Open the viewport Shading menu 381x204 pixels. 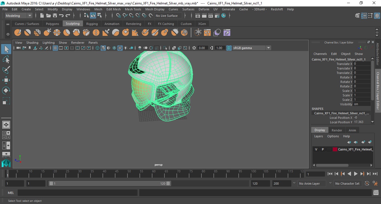coord(32,43)
